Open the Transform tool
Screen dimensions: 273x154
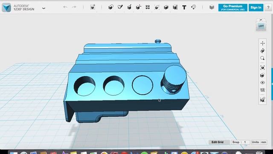click(93, 7)
